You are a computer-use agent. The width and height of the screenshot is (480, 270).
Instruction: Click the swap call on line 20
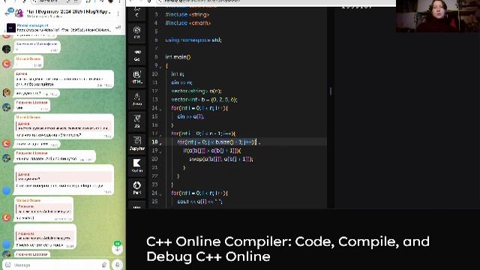click(x=221, y=159)
